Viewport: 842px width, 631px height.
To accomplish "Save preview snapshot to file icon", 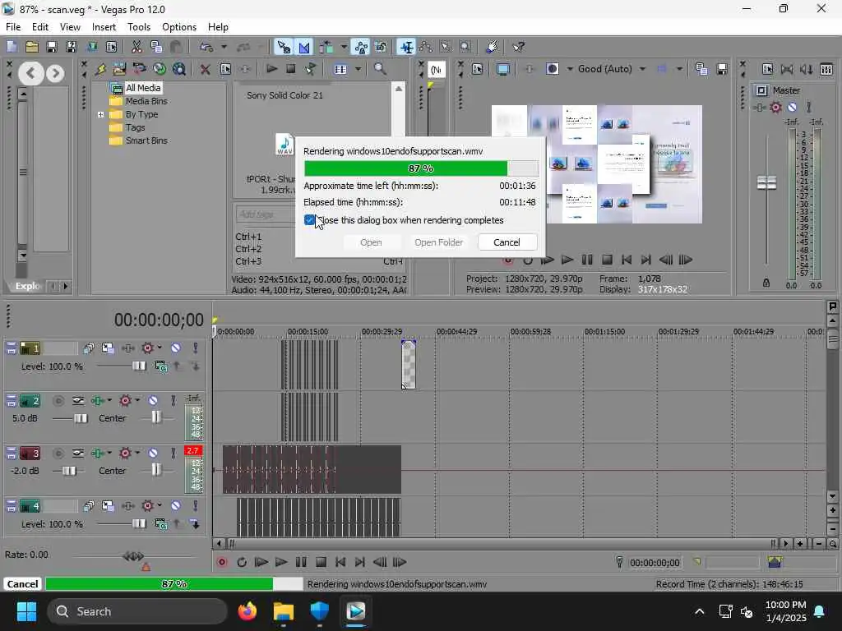I will 722,69.
